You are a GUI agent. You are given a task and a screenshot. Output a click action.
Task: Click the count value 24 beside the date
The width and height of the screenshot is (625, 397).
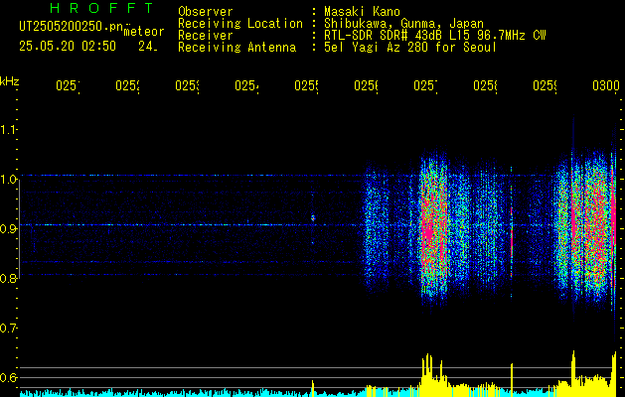[x=148, y=47]
